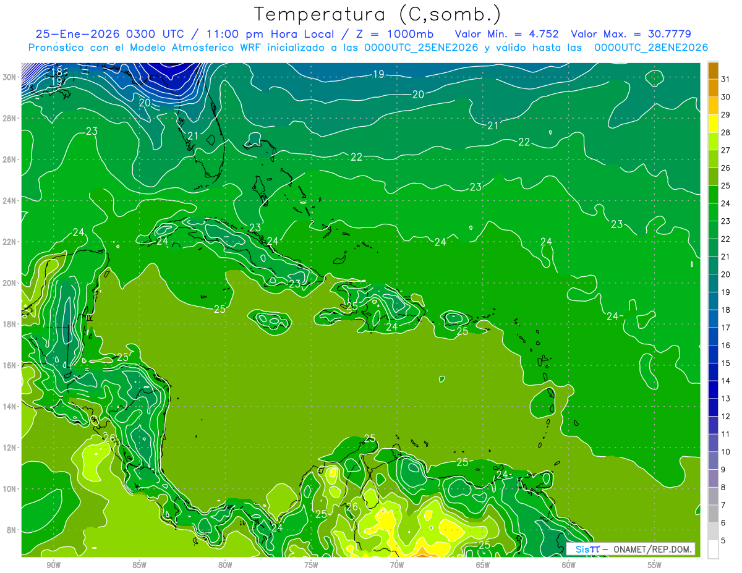This screenshot has width=742, height=573.
Task: Click the "24N" latitude axis label
Action: point(10,201)
